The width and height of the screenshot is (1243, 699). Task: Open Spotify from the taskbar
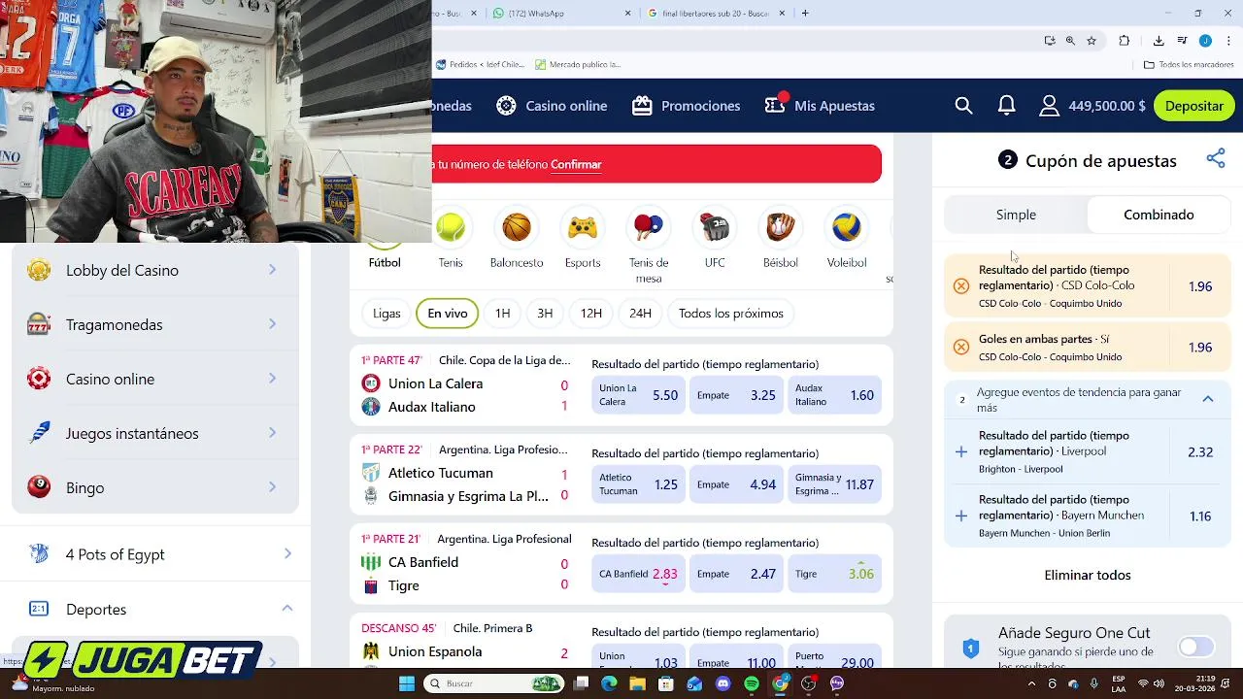click(752, 683)
